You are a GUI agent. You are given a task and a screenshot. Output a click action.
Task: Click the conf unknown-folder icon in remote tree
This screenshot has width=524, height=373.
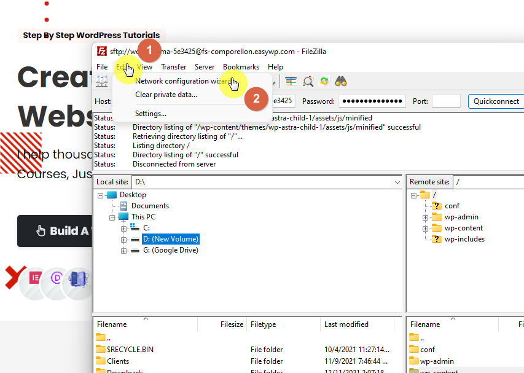pos(436,206)
